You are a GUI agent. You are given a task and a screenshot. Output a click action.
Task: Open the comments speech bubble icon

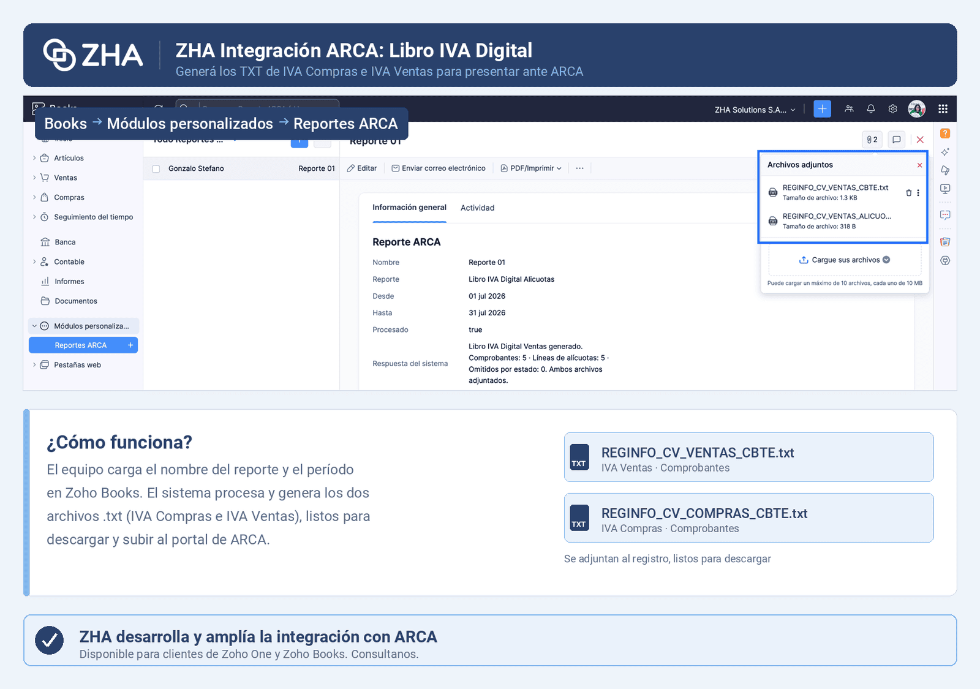pyautogui.click(x=897, y=140)
